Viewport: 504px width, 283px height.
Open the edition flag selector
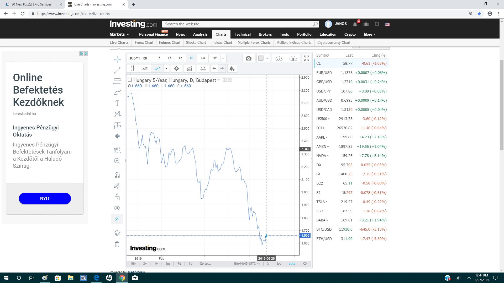(x=387, y=24)
